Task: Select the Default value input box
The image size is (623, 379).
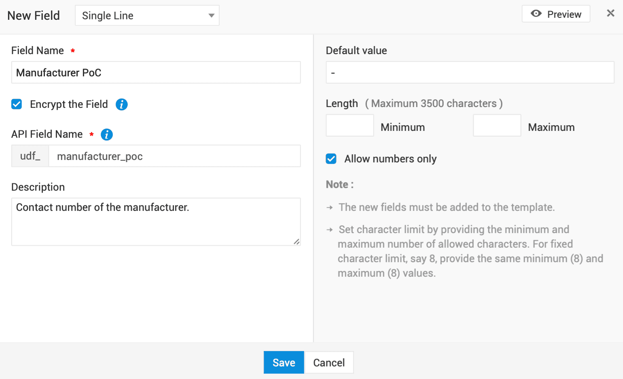Action: coord(470,73)
